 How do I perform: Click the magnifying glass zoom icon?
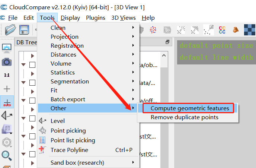pyautogui.click(x=7, y=156)
